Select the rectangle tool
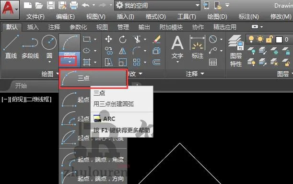 87,39
